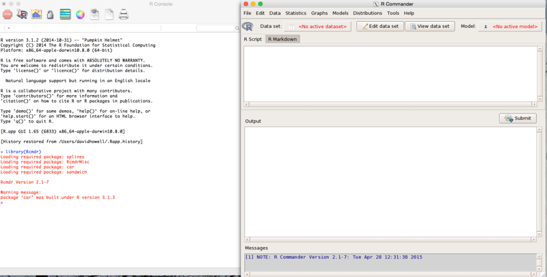Click the open document in editor icon
This screenshot has width=547, height=277.
tap(94, 14)
